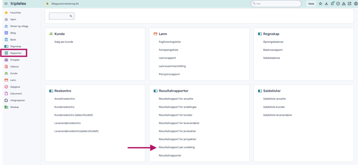Open Saldoliste leverandører report
This screenshot has height=165, width=358.
pyautogui.click(x=278, y=115)
